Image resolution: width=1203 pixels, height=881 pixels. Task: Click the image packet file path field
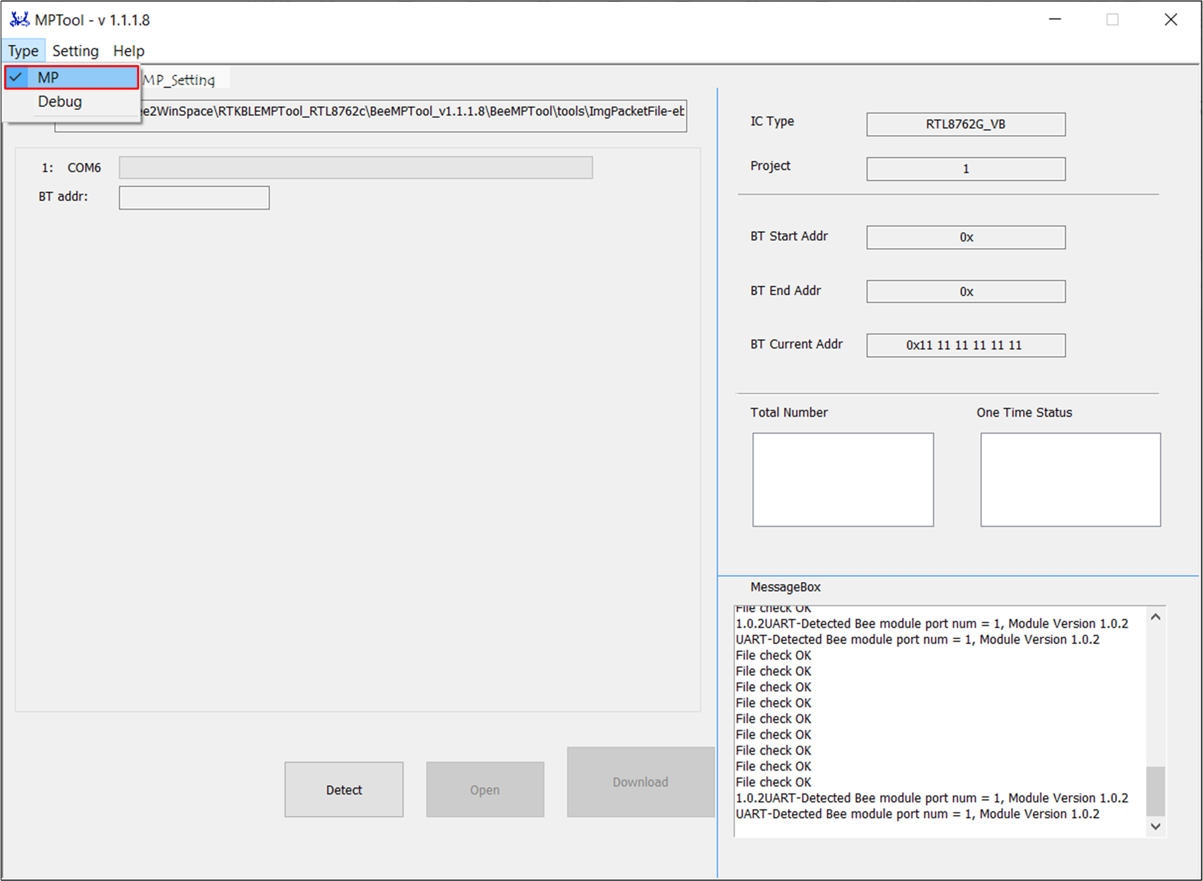coord(410,112)
